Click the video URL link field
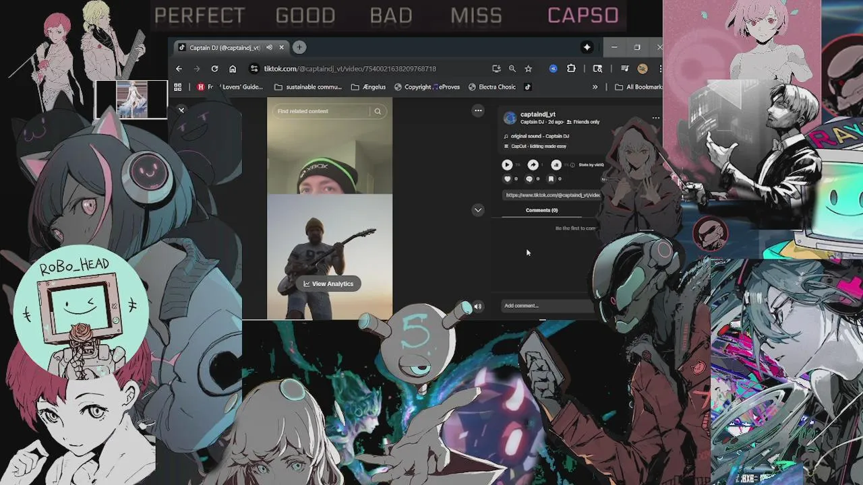863x485 pixels. coord(552,195)
